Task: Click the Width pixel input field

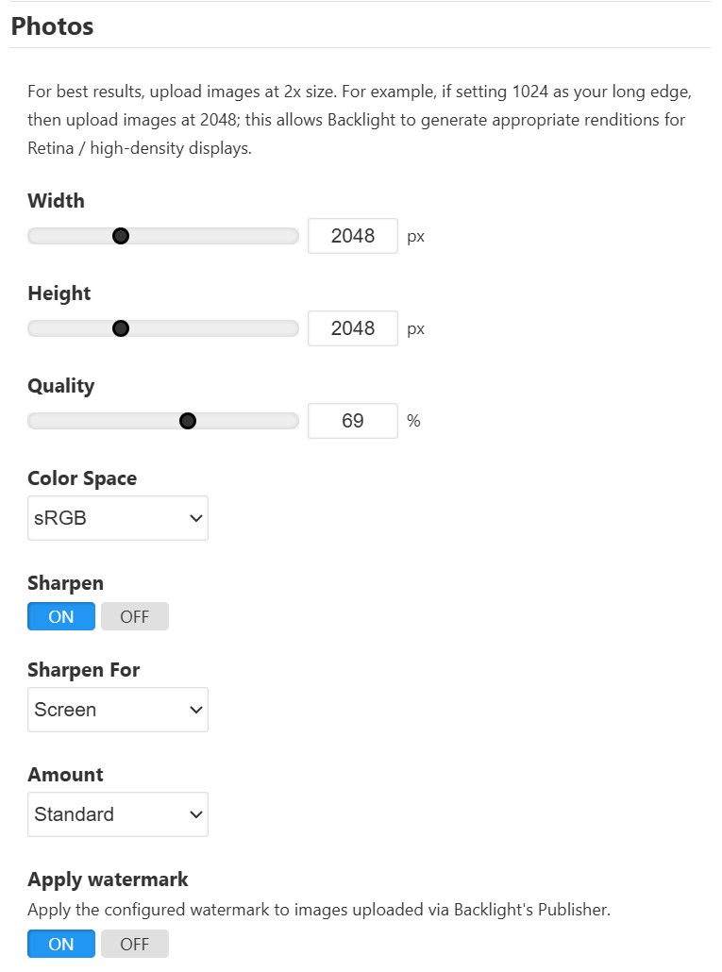Action: (x=352, y=236)
